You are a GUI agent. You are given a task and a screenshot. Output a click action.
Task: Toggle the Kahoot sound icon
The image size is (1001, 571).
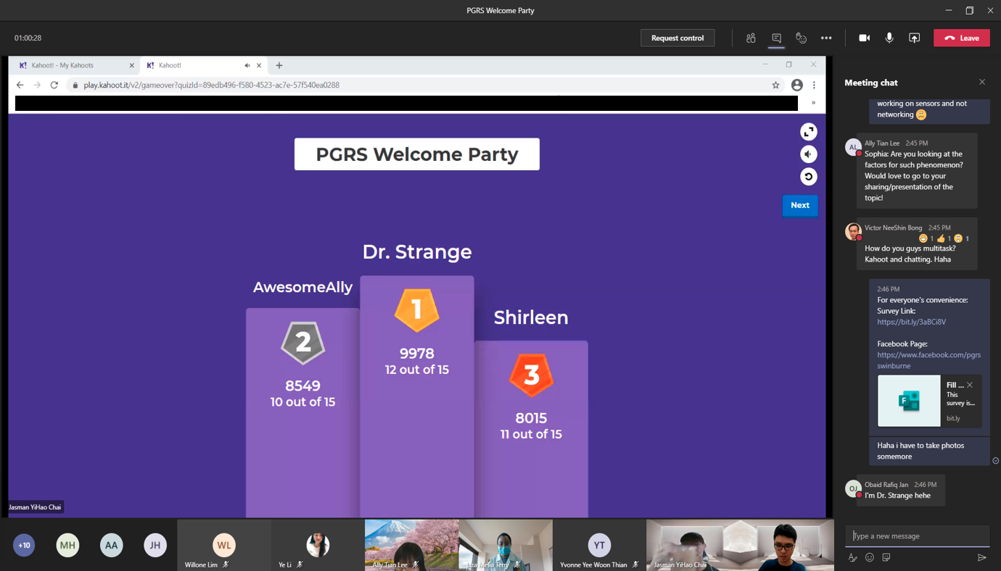point(808,154)
